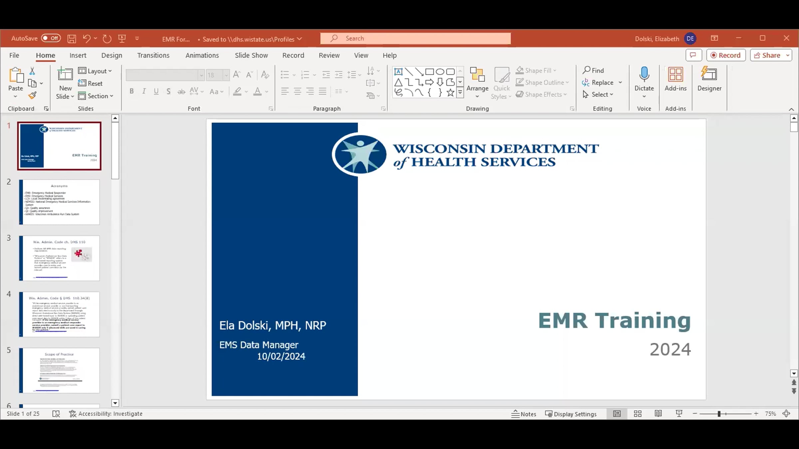
Task: Toggle Underline formatting
Action: pyautogui.click(x=156, y=91)
